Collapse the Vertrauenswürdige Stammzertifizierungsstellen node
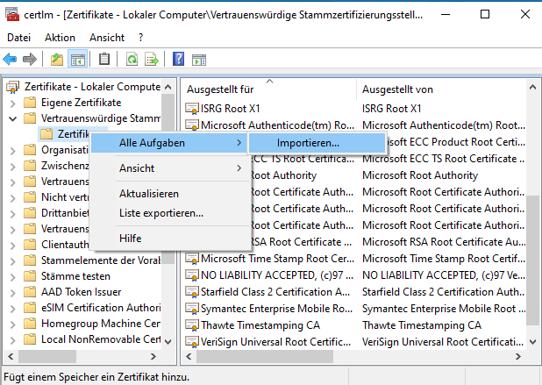Viewport: 542px width, 385px height. click(13, 119)
